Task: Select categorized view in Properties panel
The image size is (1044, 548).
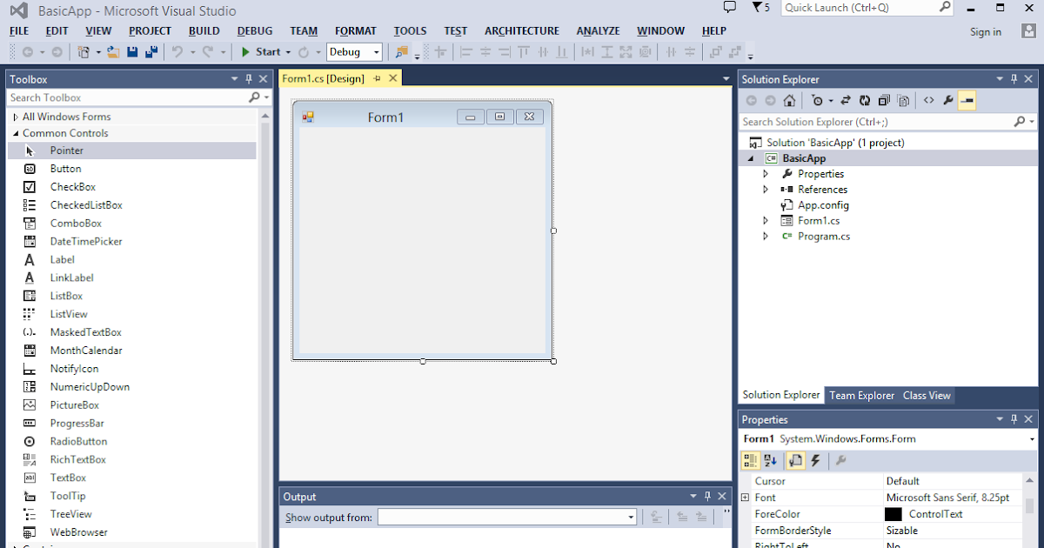Action: coord(749,460)
